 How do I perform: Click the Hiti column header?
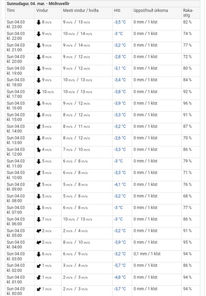click(x=117, y=10)
